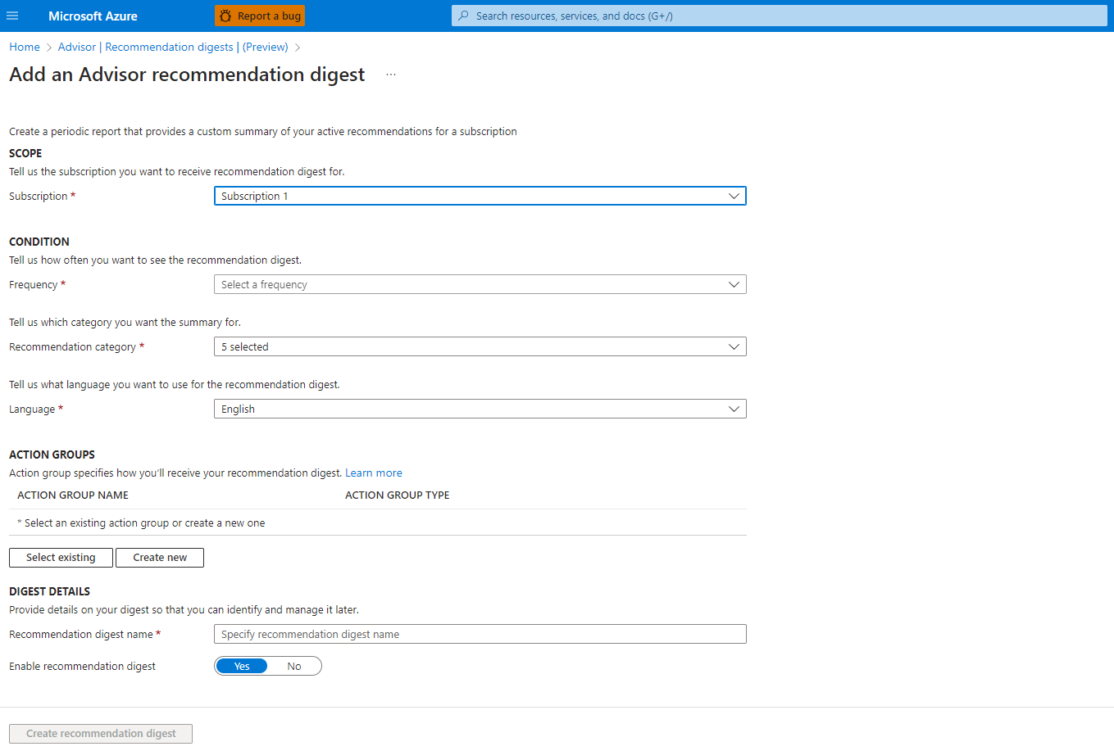Screen dimensions: 1114x751
Task: Click the chevron after Home breadcrumb
Action: 49,48
